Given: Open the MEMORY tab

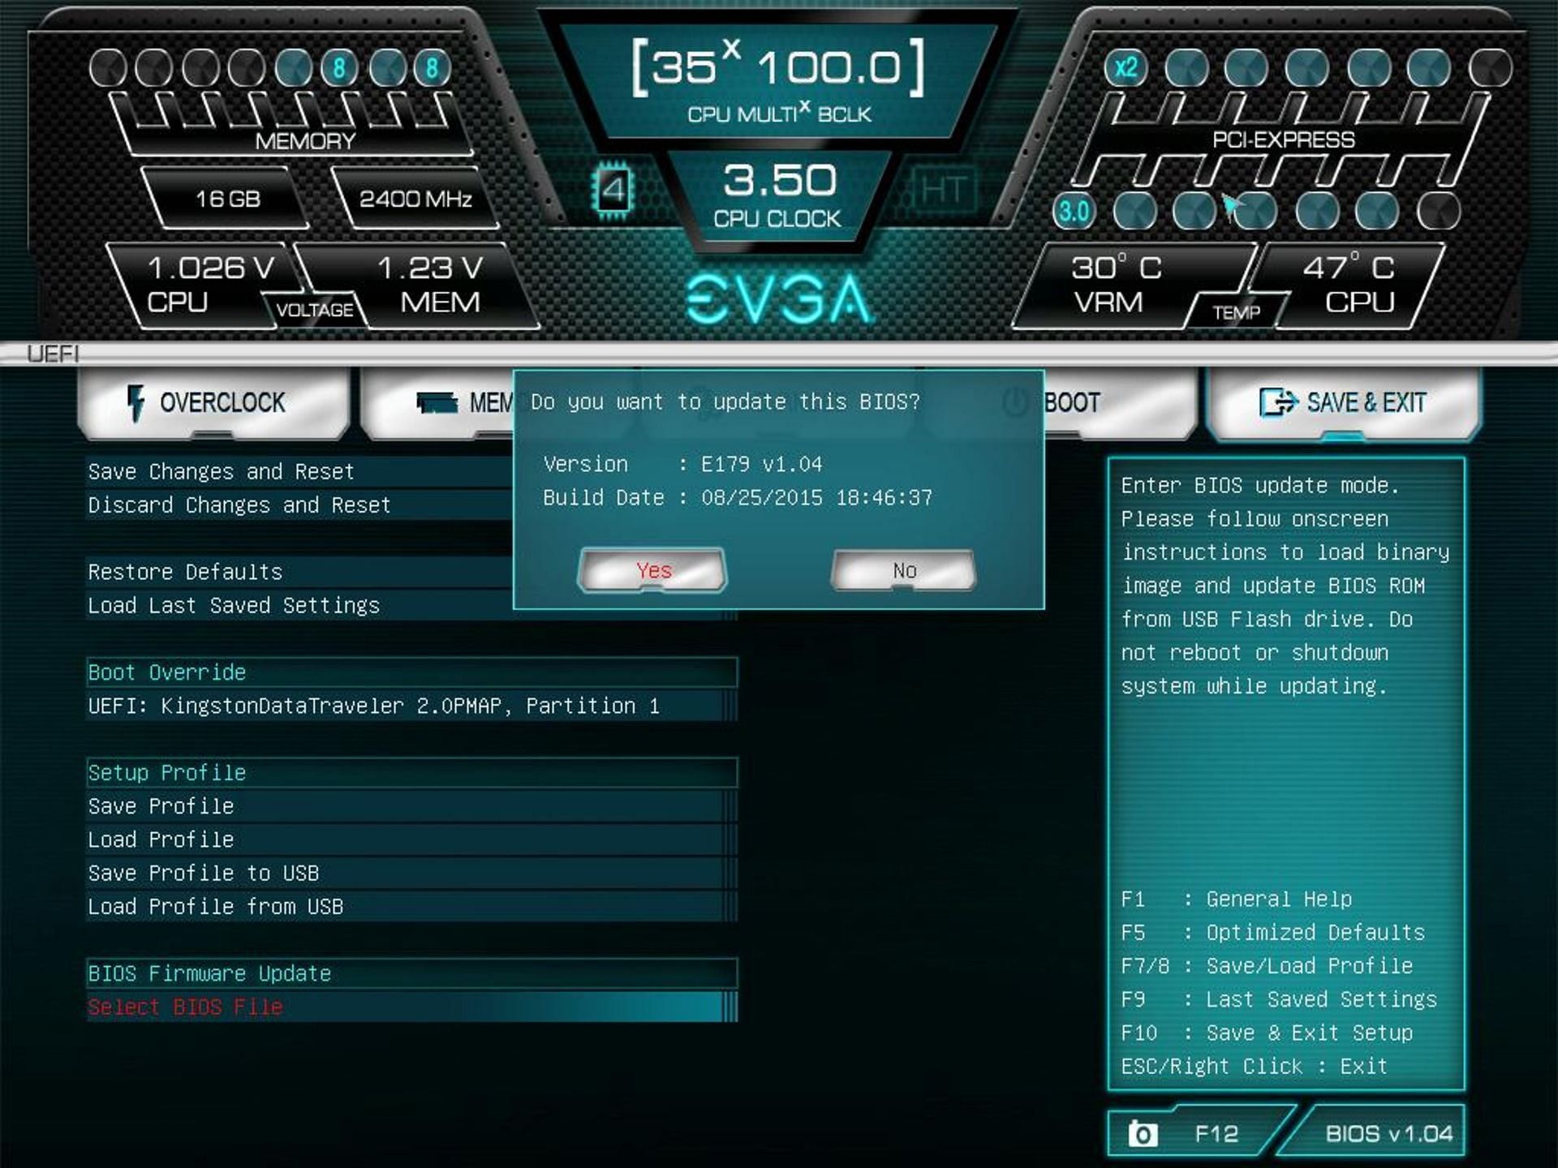Looking at the screenshot, I should click(438, 403).
